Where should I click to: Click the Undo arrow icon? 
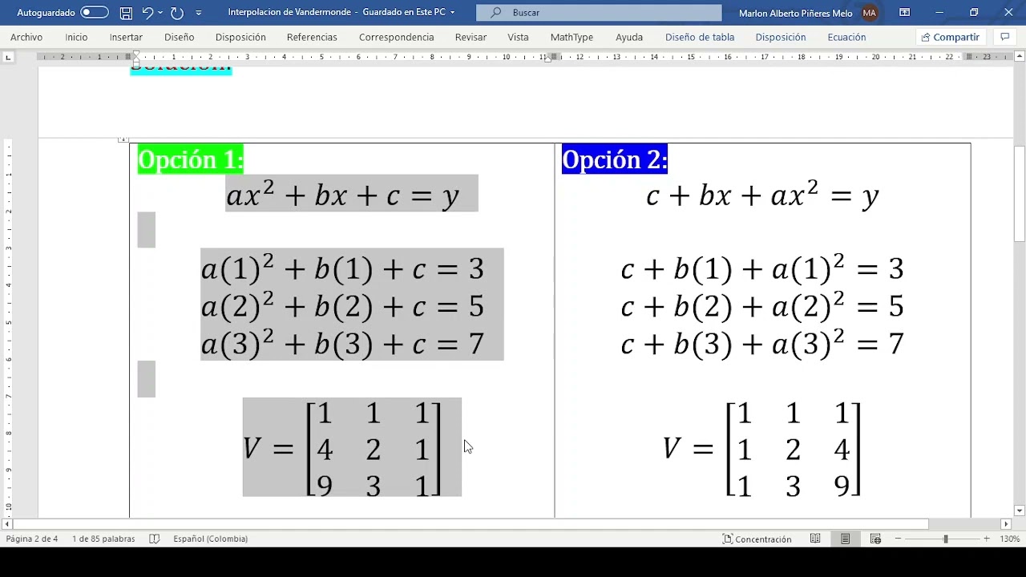pos(147,13)
